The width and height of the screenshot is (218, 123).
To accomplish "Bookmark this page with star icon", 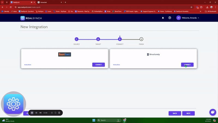I will [x=191, y=7].
